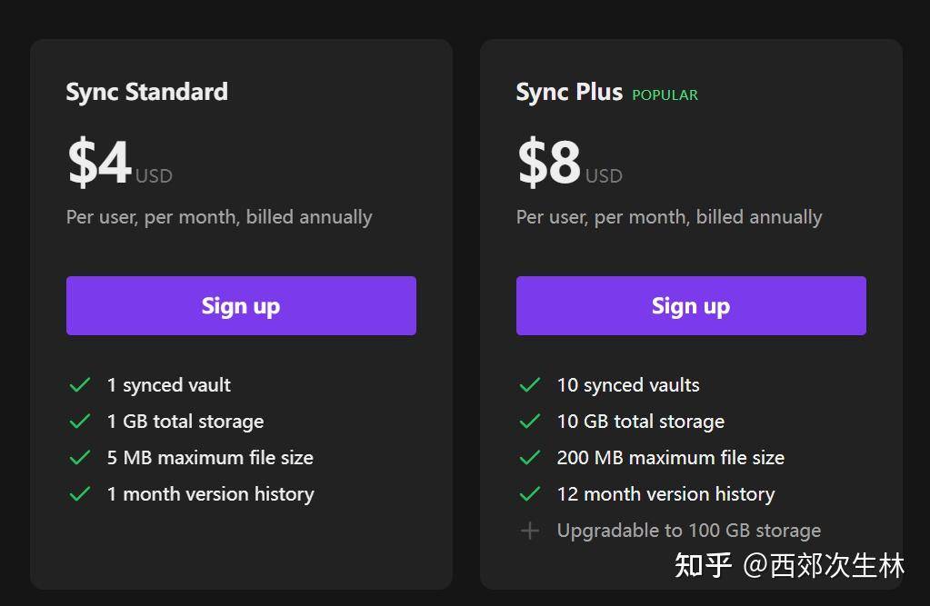
Task: Click checkmark beside 12 month version history
Action: [530, 493]
